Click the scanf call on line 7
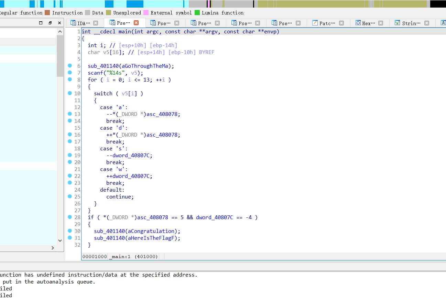 click(x=96, y=73)
